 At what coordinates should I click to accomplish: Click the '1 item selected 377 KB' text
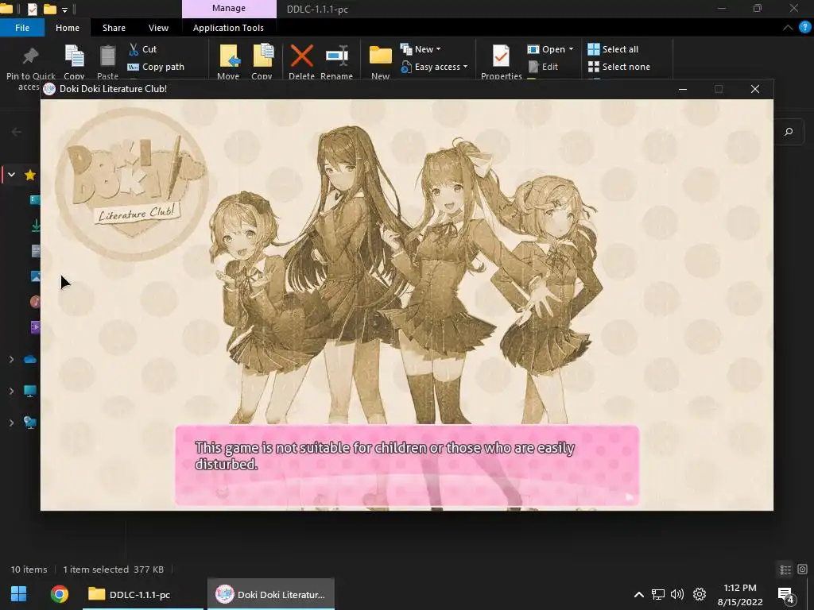coord(113,569)
